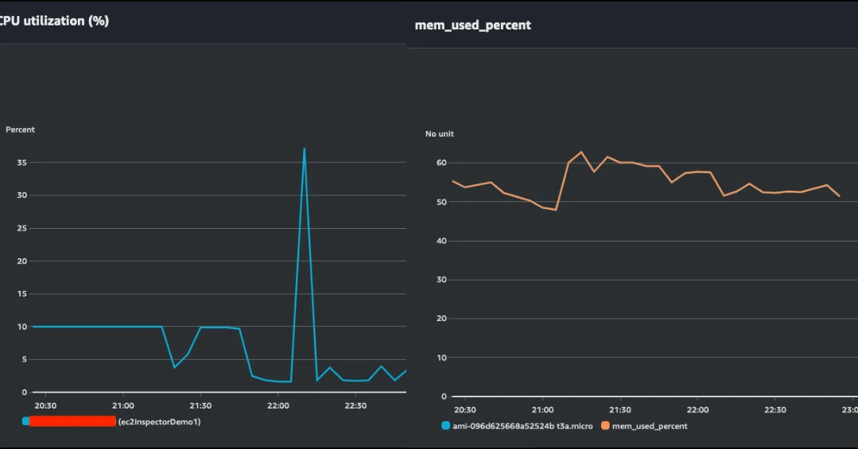858x449 pixels.
Task: Click the 25 value on CPU y-axis
Action: point(22,228)
